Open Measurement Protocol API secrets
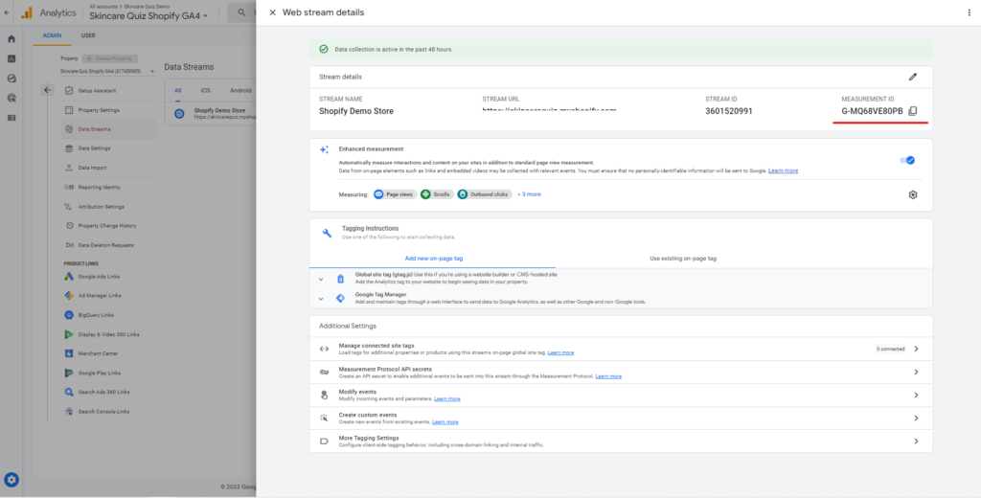Screen dimensions: 981x498 (621, 373)
